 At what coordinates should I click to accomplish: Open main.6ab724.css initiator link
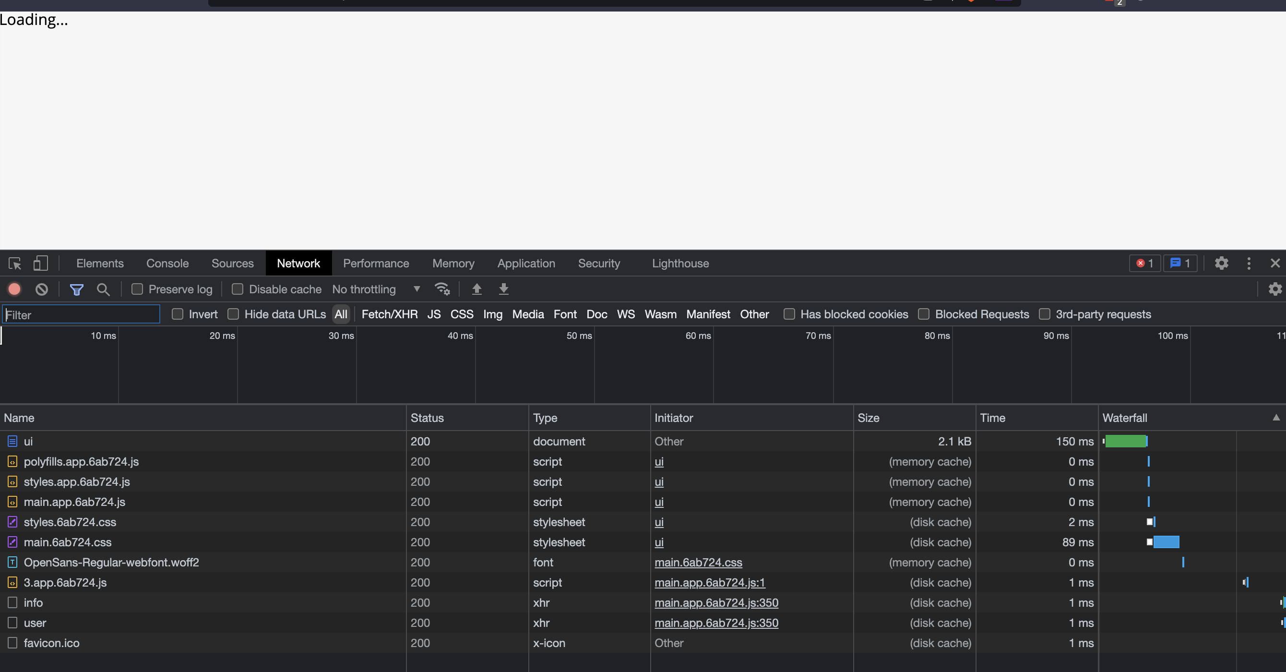tap(698, 562)
